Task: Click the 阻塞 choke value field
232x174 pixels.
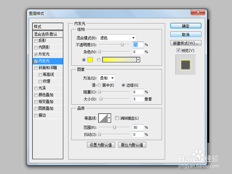Action: 138,92
